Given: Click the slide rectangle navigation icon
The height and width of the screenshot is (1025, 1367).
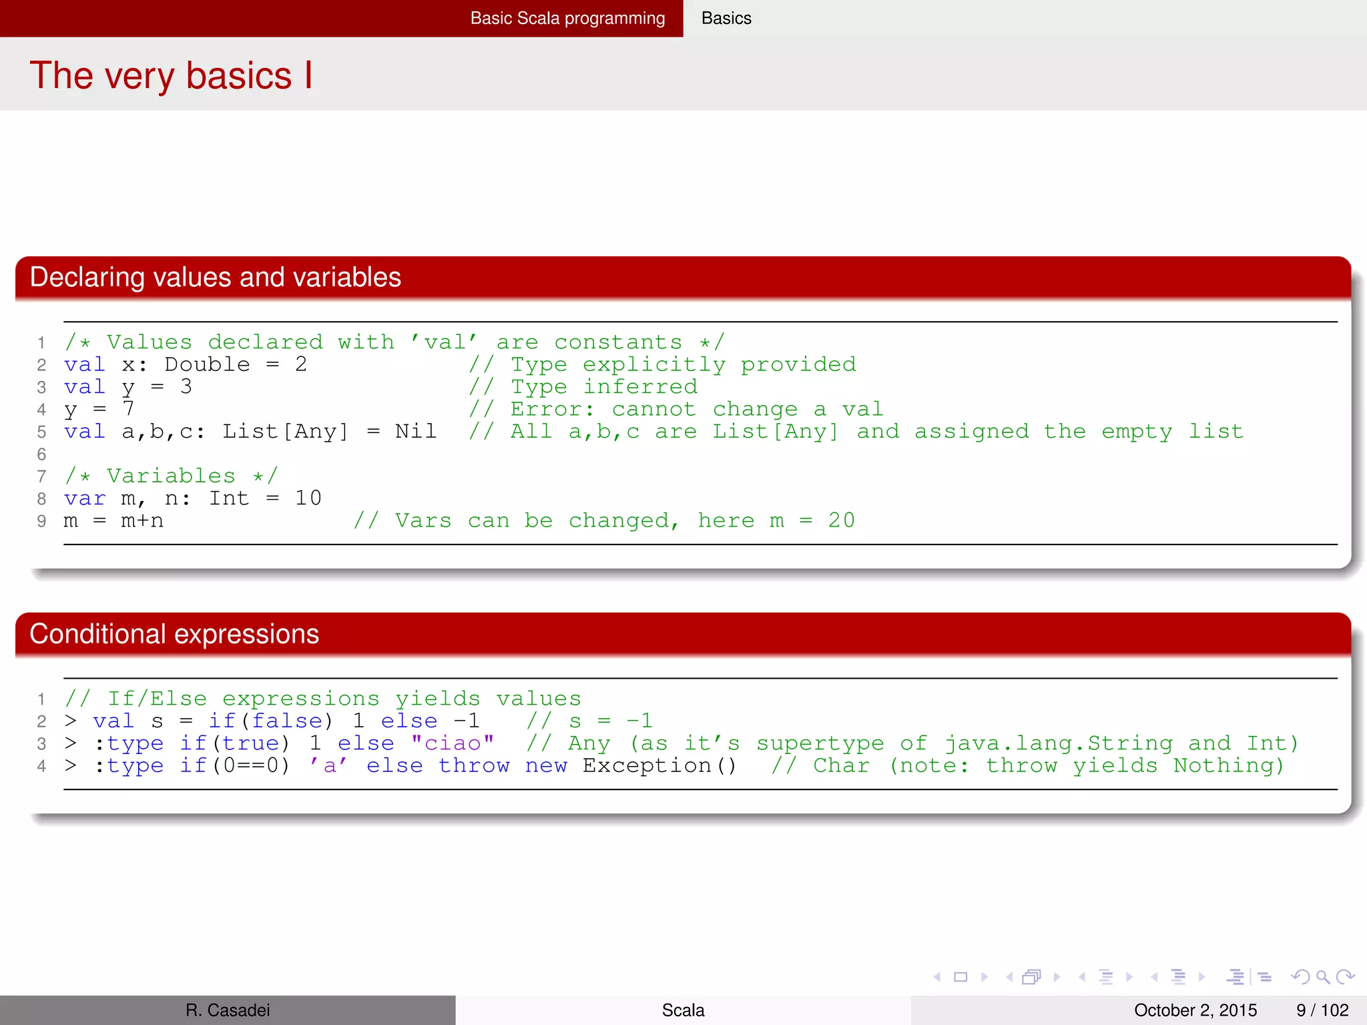Looking at the screenshot, I should tap(961, 977).
